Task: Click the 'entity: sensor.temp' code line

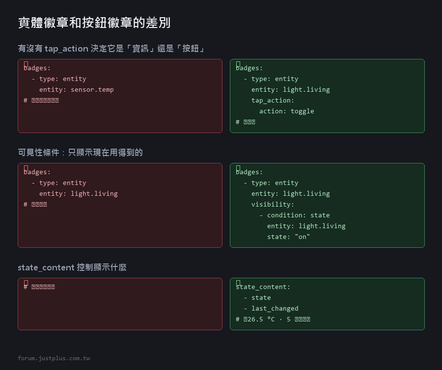Action: point(77,89)
